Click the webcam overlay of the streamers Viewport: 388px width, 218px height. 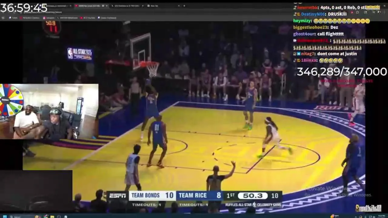pyautogui.click(x=49, y=111)
